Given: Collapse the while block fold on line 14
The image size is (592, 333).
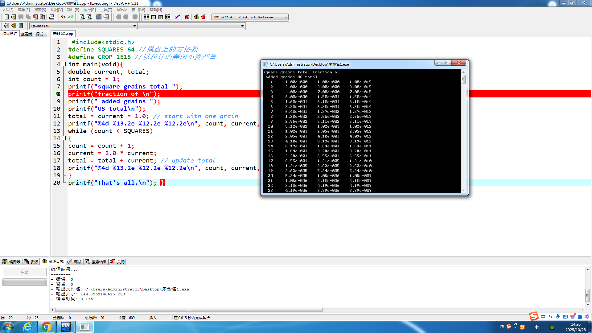Looking at the screenshot, I should (64, 138).
